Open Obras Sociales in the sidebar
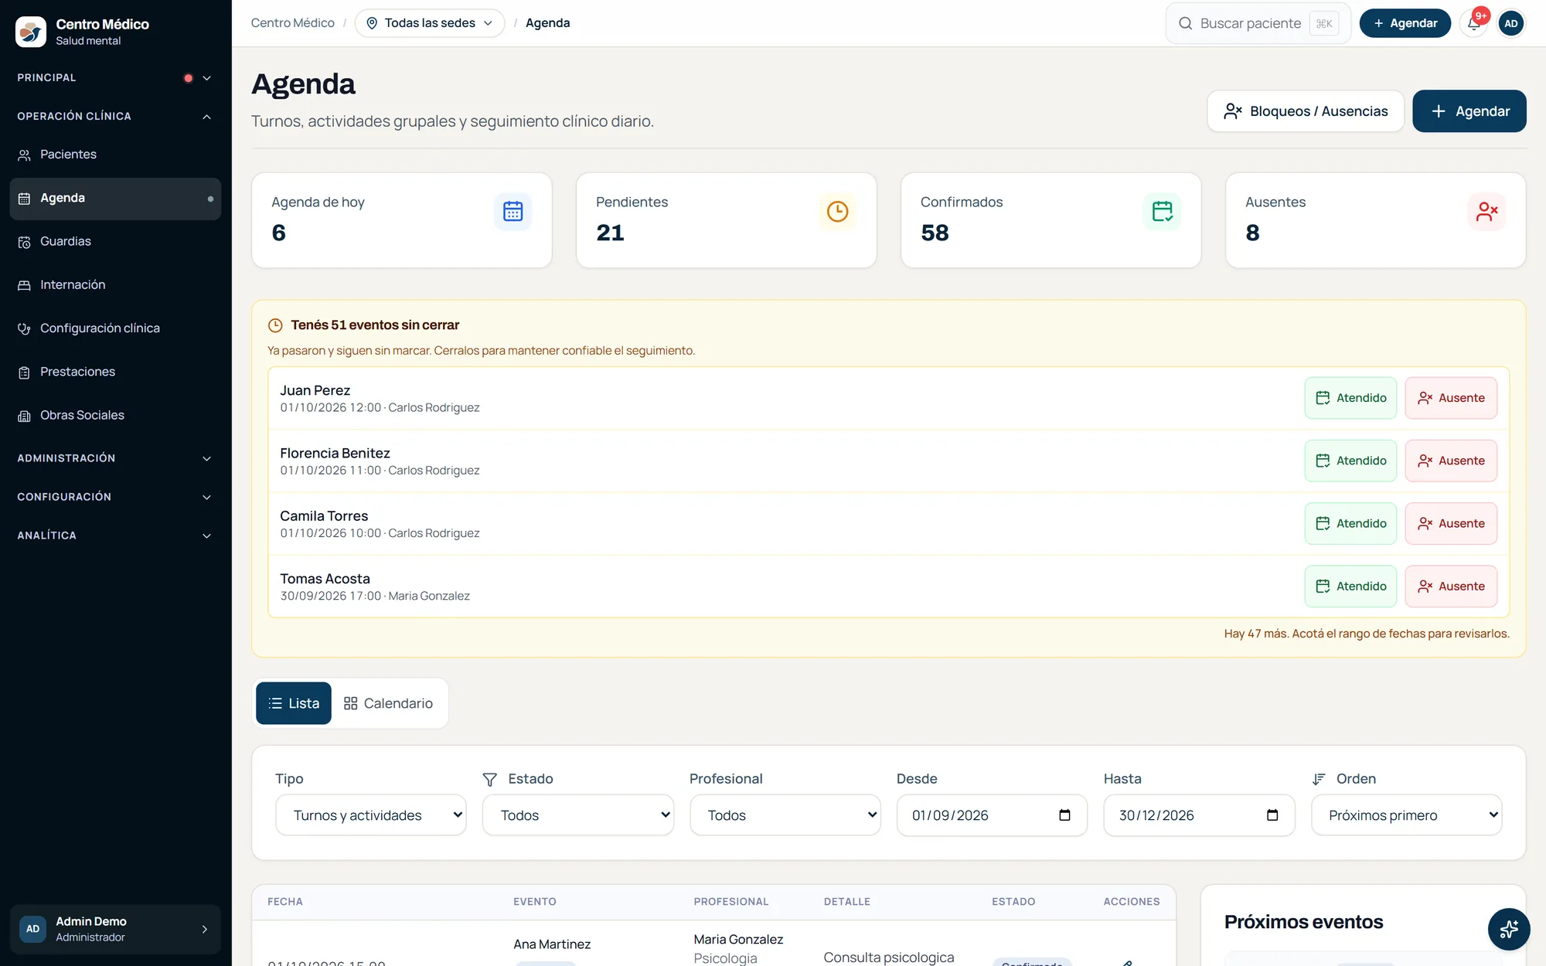 coord(115,416)
